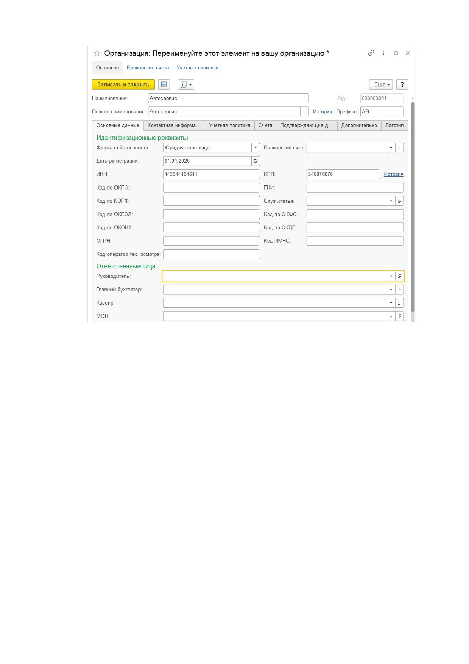Expand the МОЛ dropdown arrow
Image resolution: width=469 pixels, height=664 pixels.
(391, 316)
